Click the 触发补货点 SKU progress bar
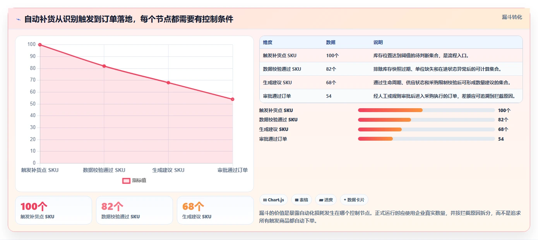This screenshot has width=538, height=240. click(427, 110)
